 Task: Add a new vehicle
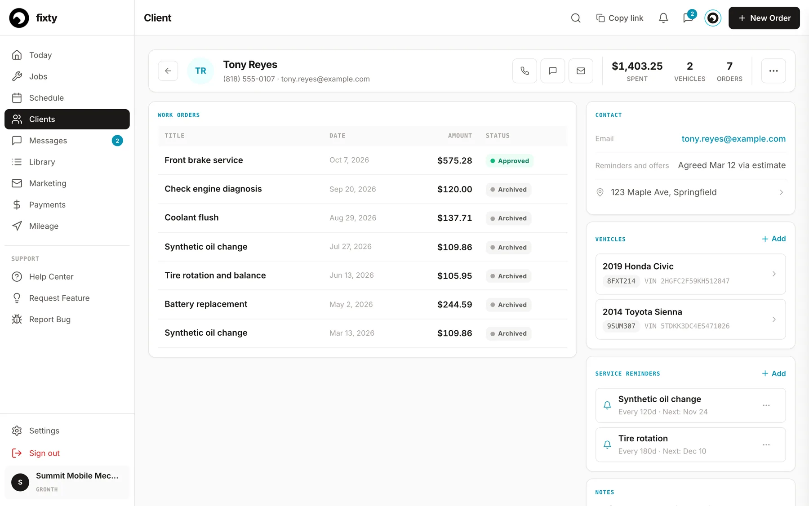pyautogui.click(x=773, y=239)
